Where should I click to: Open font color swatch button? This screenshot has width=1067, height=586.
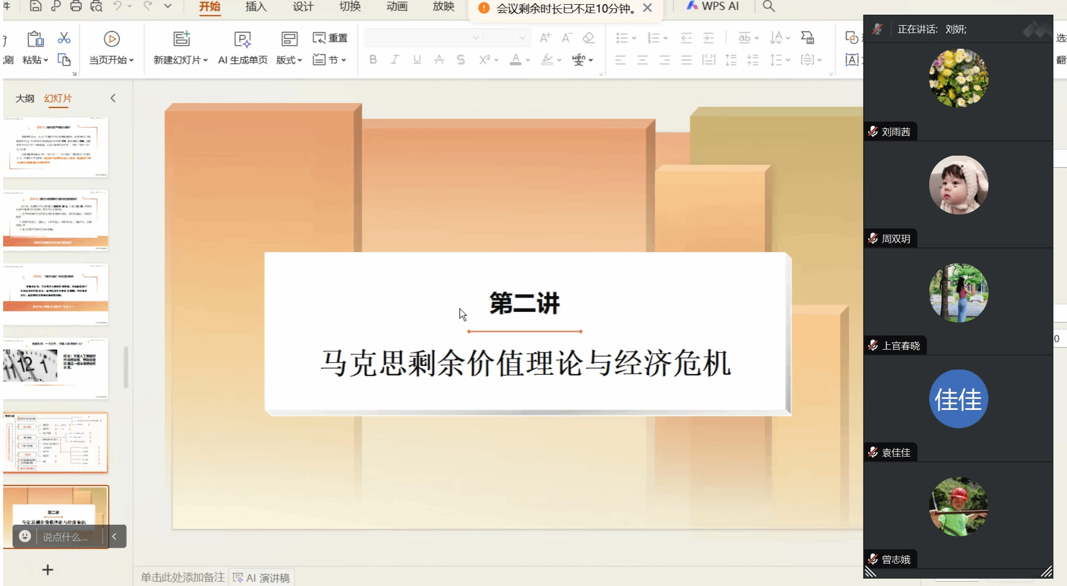click(516, 60)
